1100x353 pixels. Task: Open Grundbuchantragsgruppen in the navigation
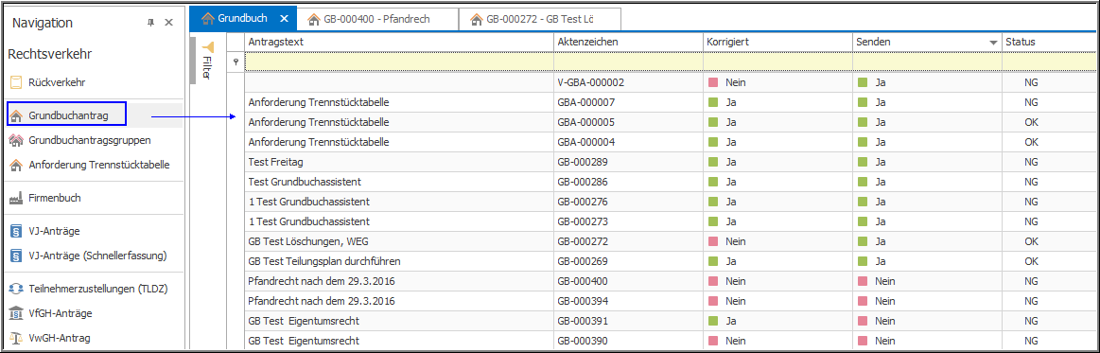click(x=90, y=140)
